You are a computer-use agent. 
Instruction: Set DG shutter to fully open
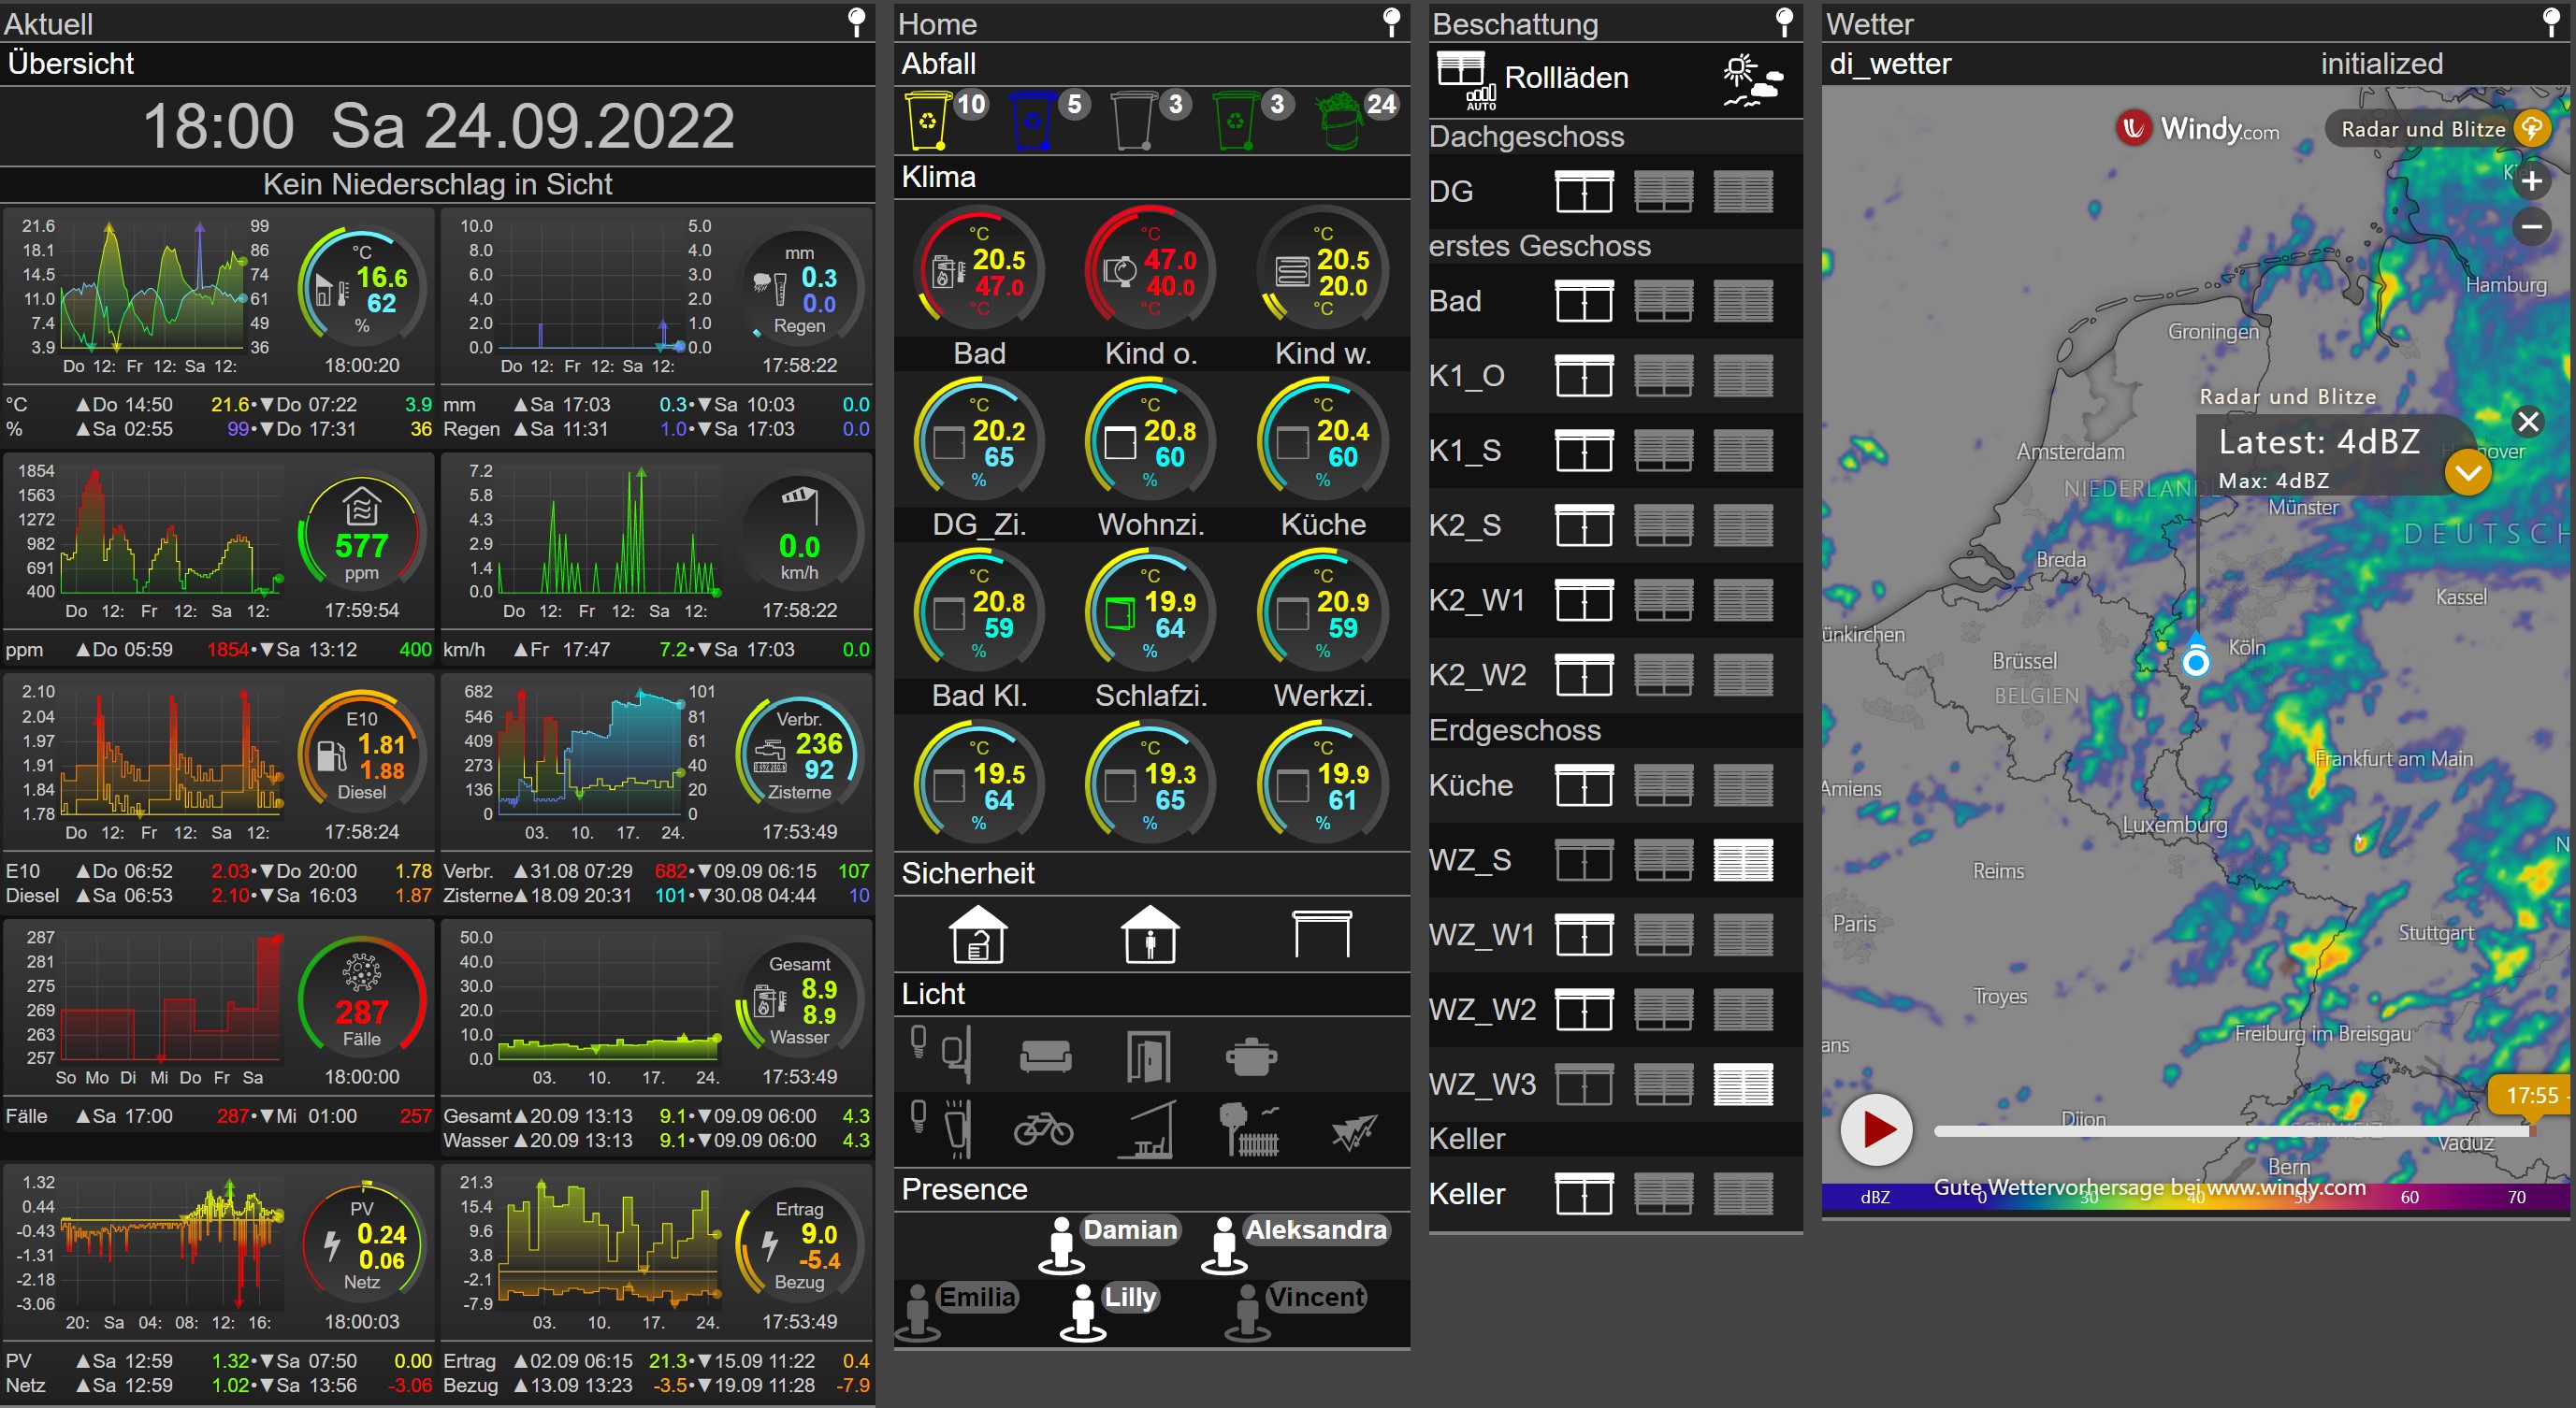pyautogui.click(x=1584, y=191)
